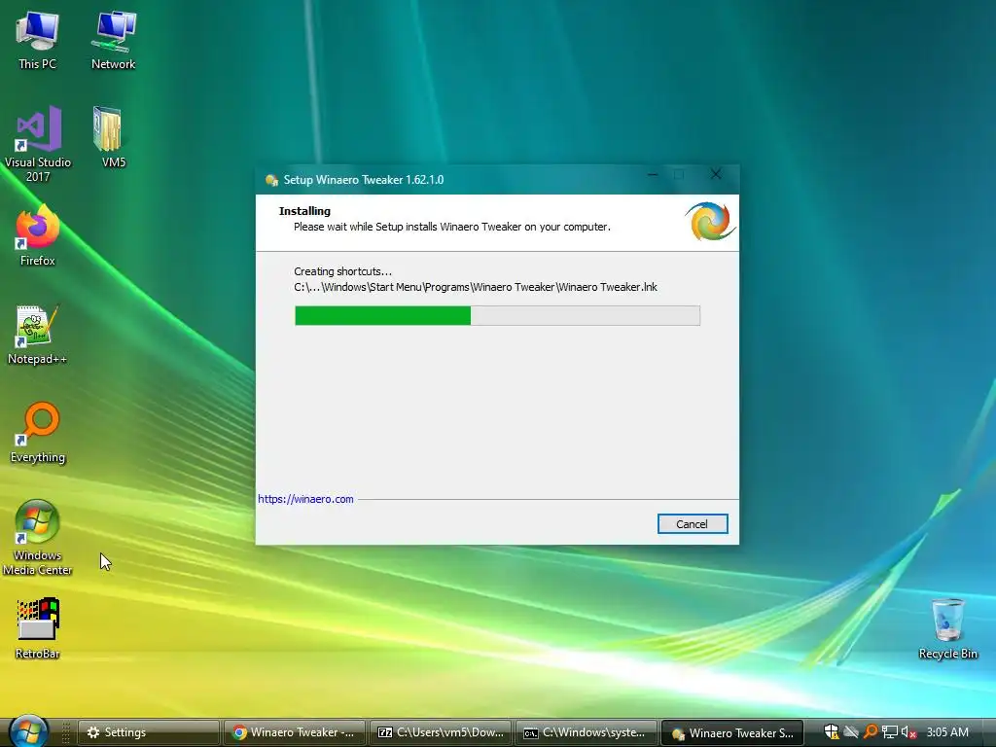
Task: Select Visual Studio 2017 shortcut
Action: pyautogui.click(x=38, y=144)
